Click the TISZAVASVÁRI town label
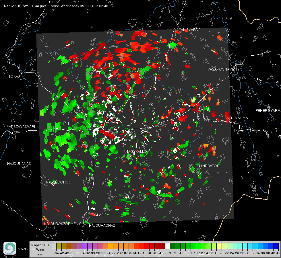The image size is (281, 258). 23,127
